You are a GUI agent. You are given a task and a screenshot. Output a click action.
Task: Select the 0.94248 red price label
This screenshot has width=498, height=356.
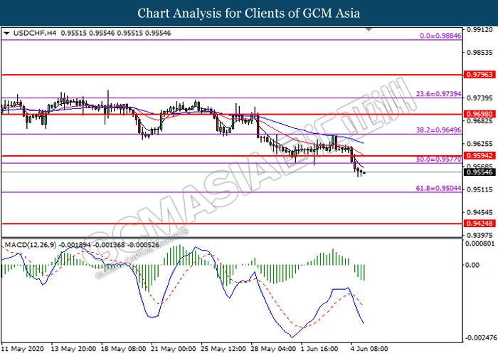[x=480, y=224]
